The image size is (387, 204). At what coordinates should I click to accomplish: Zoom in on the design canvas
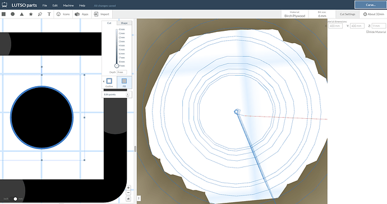click(128, 188)
